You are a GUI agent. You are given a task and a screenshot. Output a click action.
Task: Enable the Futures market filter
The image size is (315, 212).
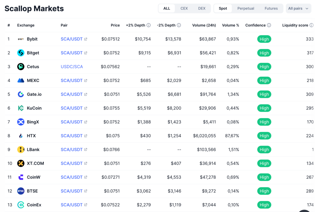[x=271, y=8]
